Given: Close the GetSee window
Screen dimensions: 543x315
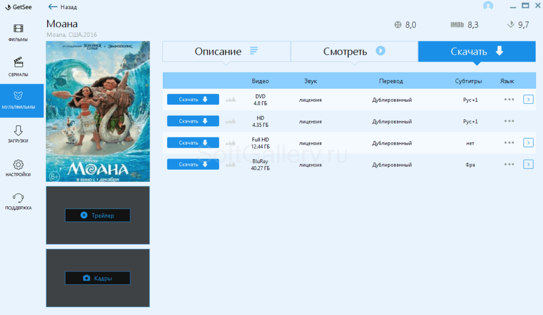Looking at the screenshot, I should pyautogui.click(x=538, y=5).
